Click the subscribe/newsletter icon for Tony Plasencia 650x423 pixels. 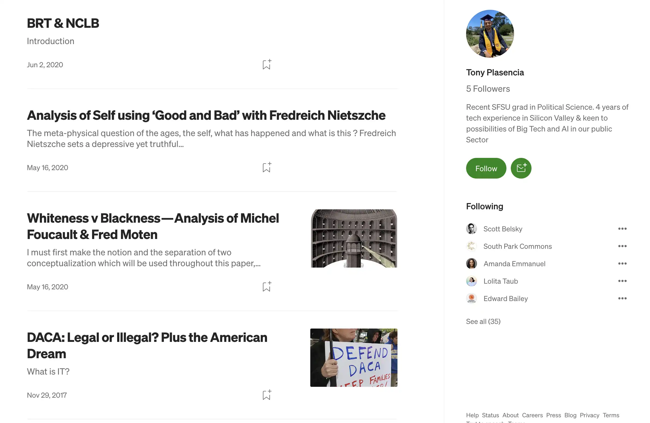point(521,168)
